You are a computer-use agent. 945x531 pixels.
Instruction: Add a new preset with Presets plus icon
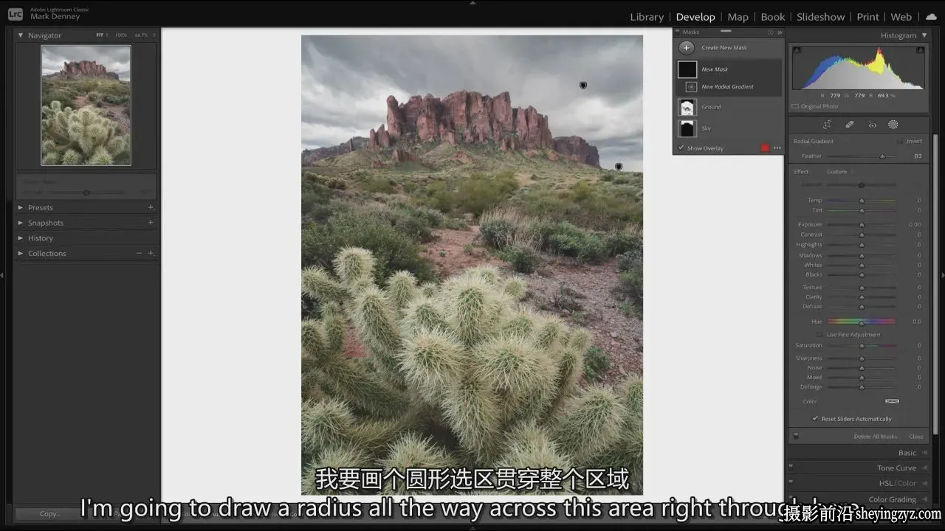[x=151, y=207]
